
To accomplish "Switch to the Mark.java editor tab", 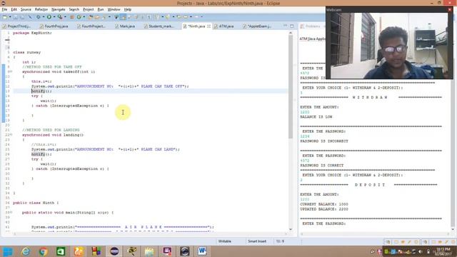I will coord(126,26).
